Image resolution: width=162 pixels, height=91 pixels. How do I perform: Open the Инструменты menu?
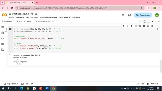pos(65,17)
